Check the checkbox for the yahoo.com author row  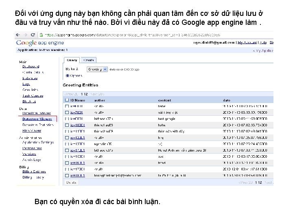[x=67, y=176]
